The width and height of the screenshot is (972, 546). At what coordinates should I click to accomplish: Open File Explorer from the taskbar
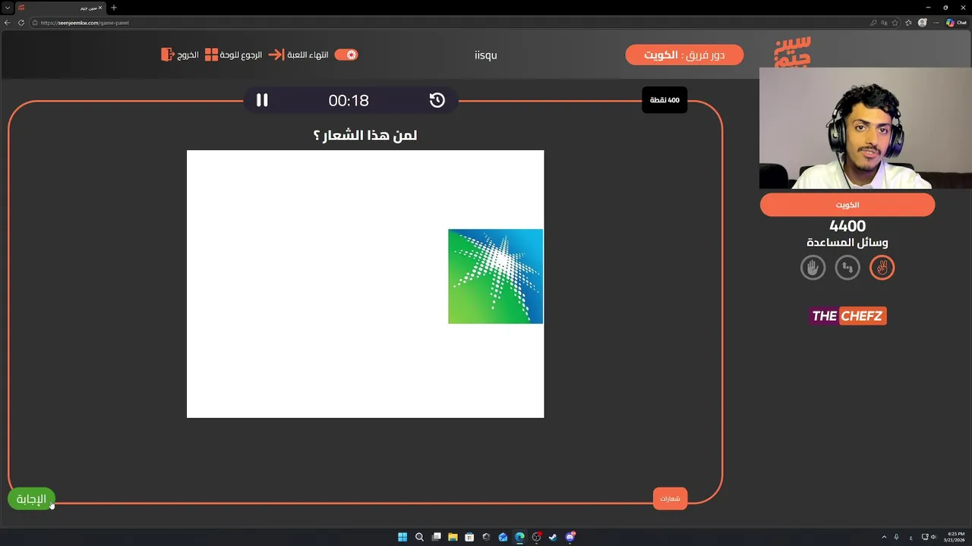[453, 538]
